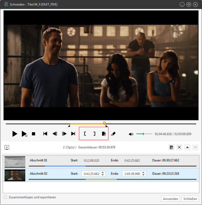
Task: Decrease the Abschnitt 02 start time
Action: coord(103,175)
